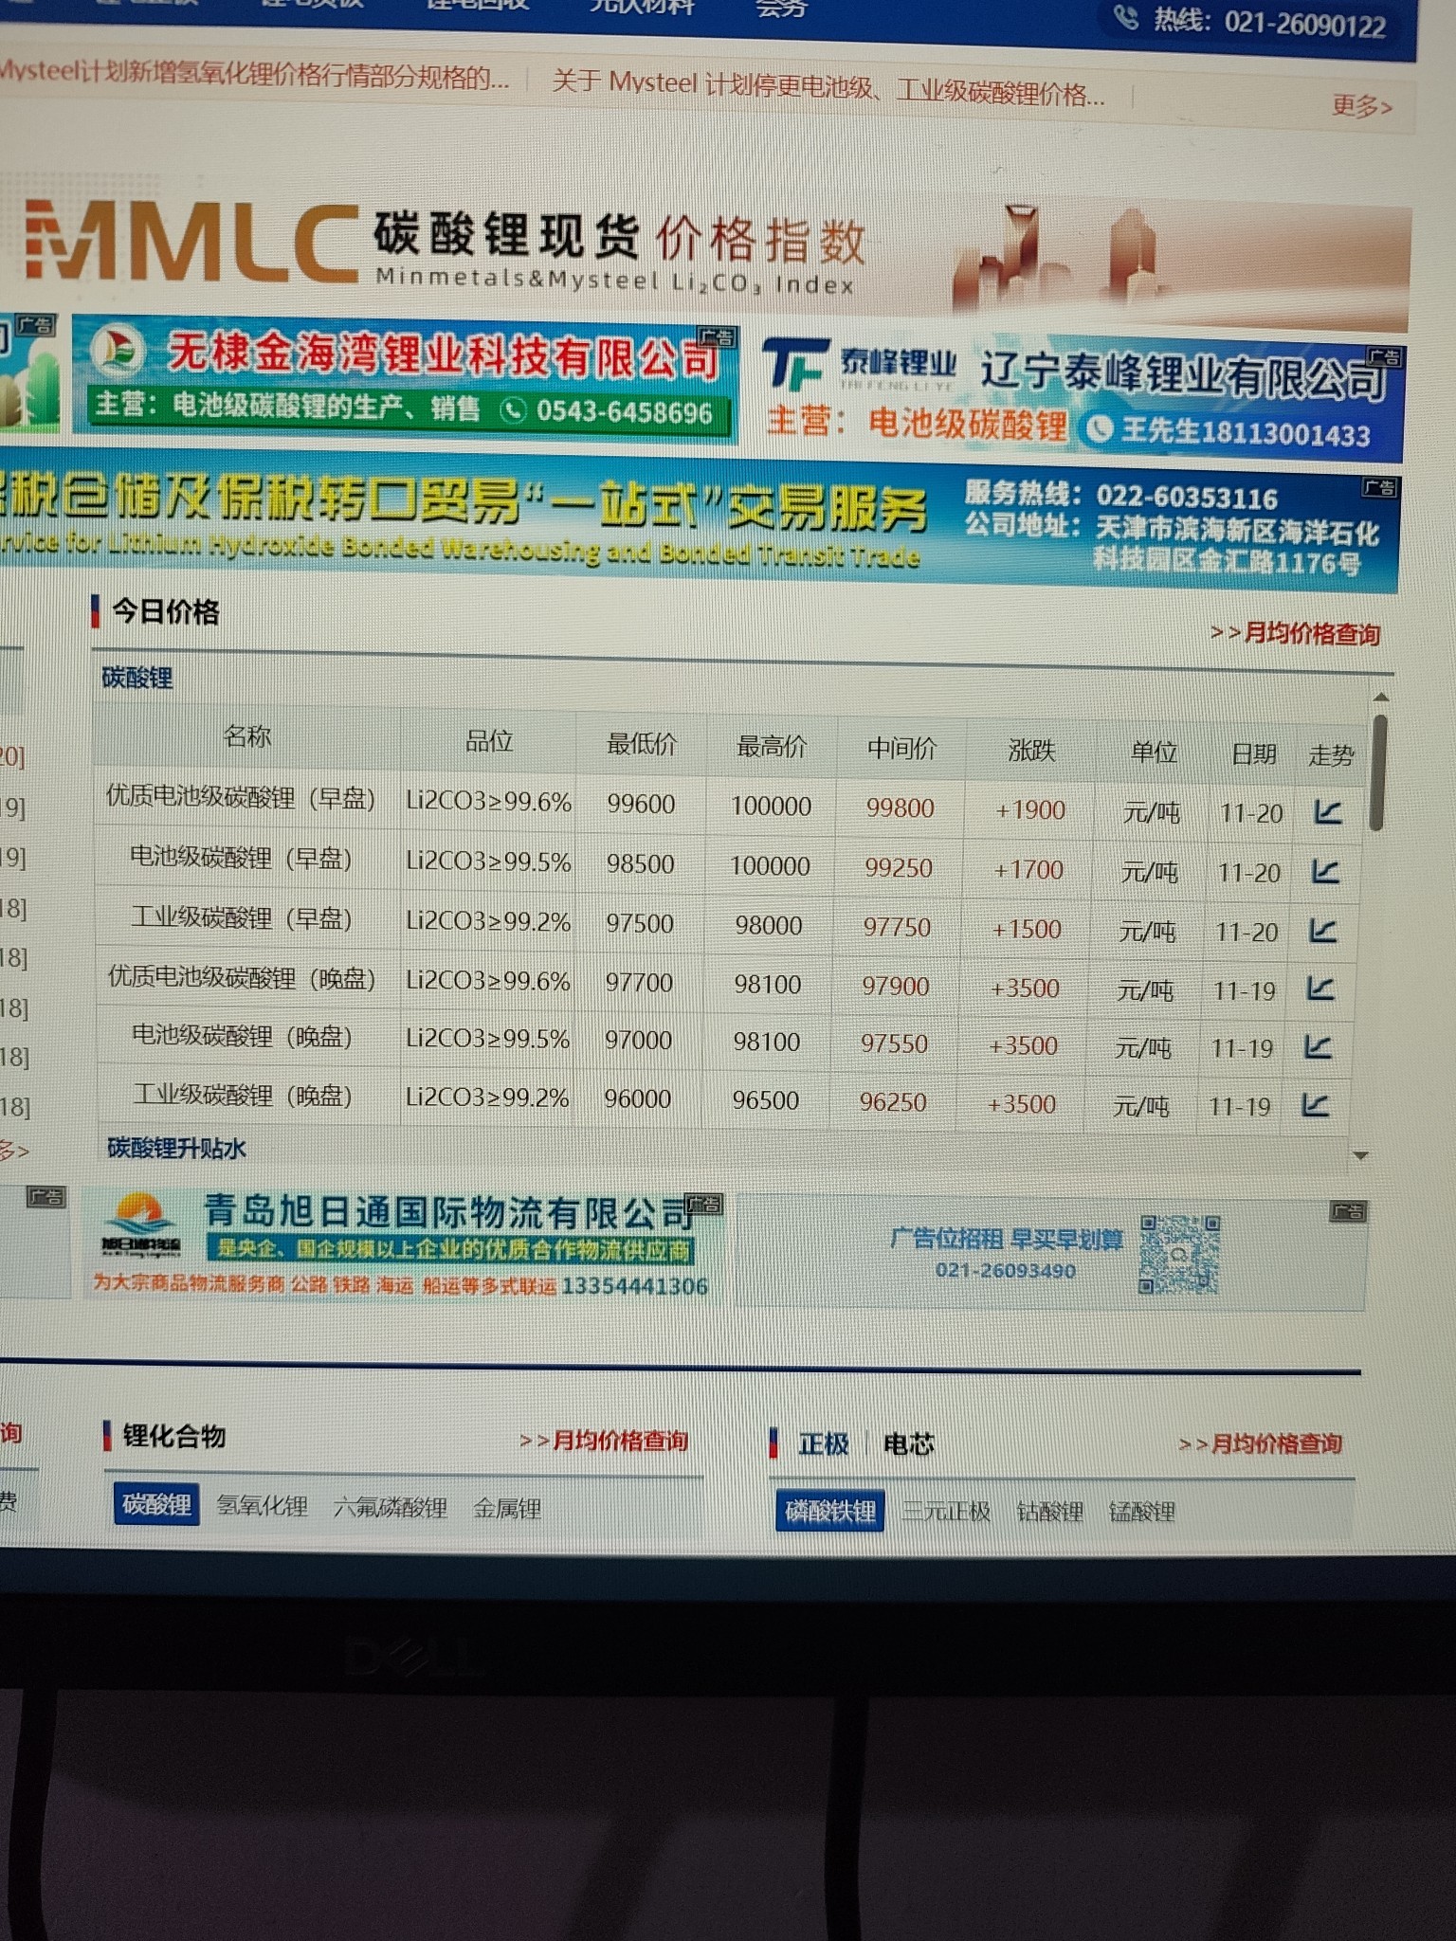Switch to 锰酸锂 tab
The width and height of the screenshot is (1456, 1941).
click(x=1142, y=1512)
